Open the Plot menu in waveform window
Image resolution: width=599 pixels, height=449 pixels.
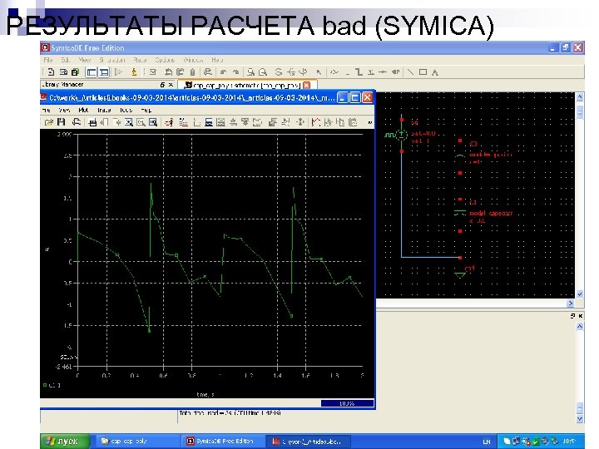83,110
